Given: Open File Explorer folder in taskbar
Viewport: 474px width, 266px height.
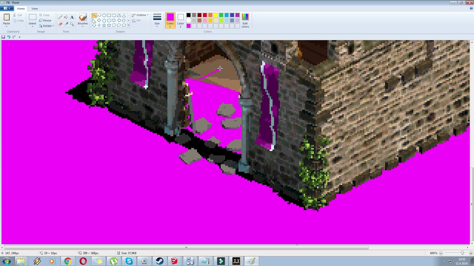Looking at the screenshot, I should point(21,261).
